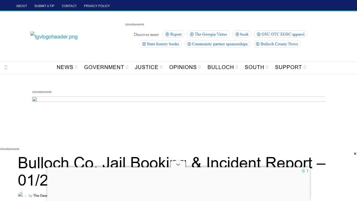This screenshot has height=201, width=357.
Task: Expand the GOVERNMENT dropdown menu
Action: tap(127, 67)
